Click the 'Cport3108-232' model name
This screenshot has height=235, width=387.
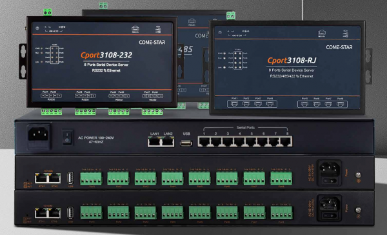106,55
